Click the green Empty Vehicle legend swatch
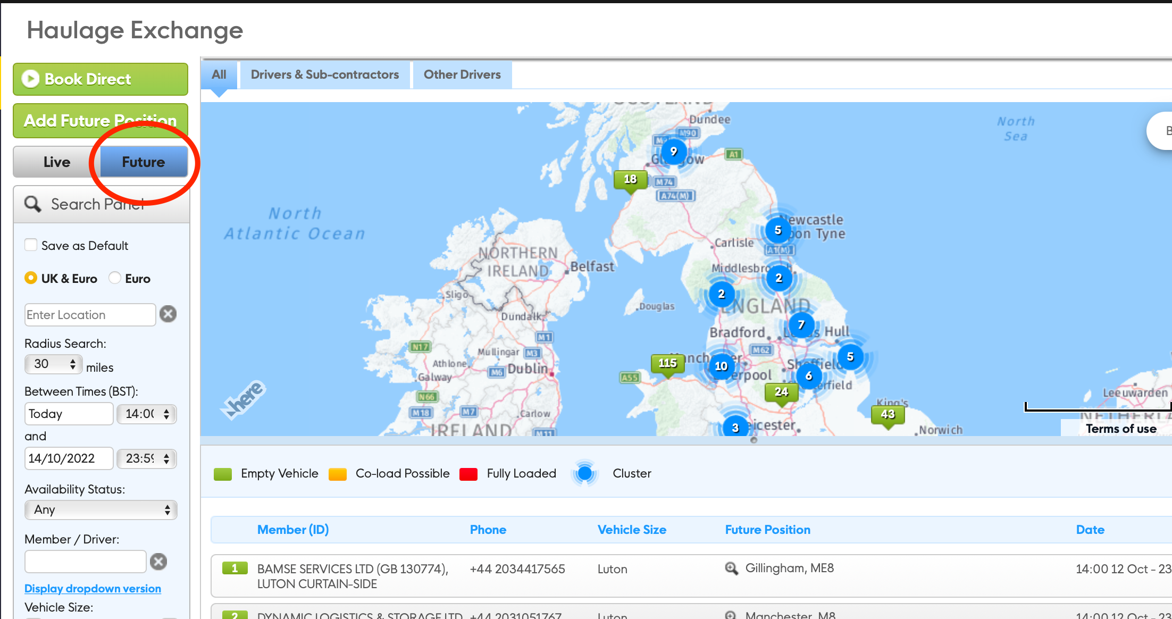 (x=223, y=474)
